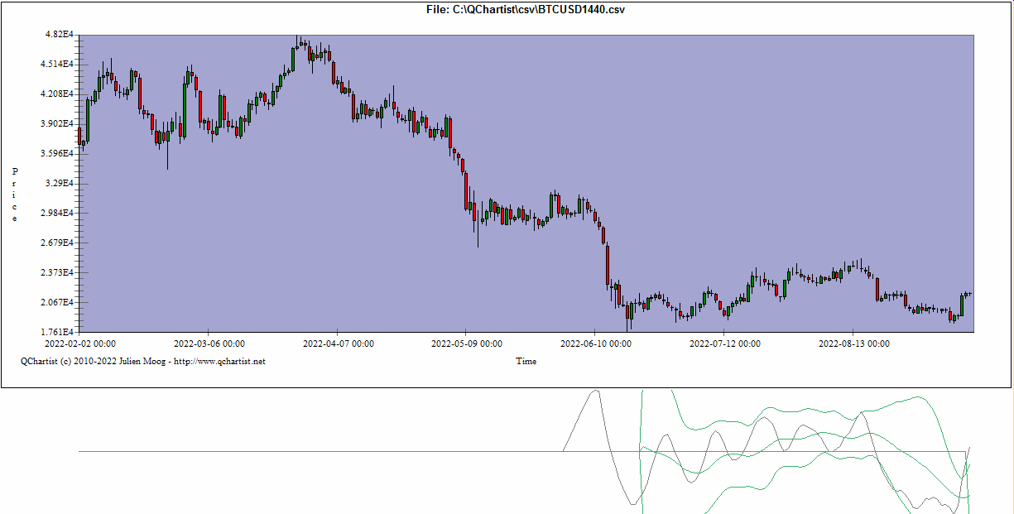This screenshot has height=514, width=1014.
Task: Select the 2022-05-09 00:00 date label
Action: [467, 343]
